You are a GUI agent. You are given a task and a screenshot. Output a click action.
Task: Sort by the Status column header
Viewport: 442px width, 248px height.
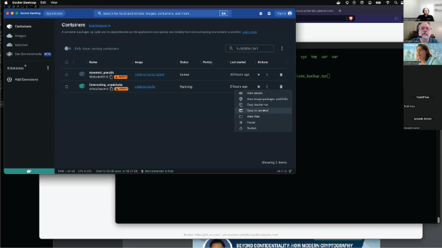pyautogui.click(x=184, y=62)
